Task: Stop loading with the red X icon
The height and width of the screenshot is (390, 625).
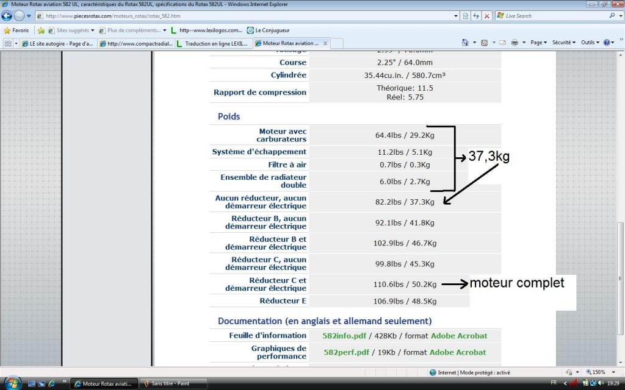Action: [x=486, y=16]
